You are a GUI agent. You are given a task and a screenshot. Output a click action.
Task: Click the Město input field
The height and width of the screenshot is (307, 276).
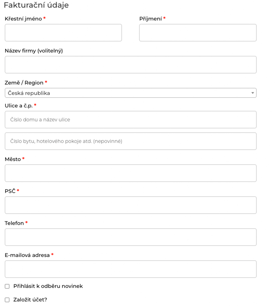[x=131, y=173]
